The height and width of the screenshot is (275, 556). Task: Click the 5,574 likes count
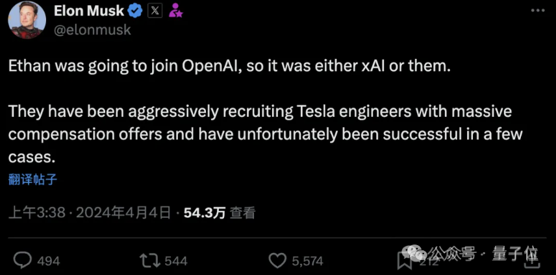[307, 261]
